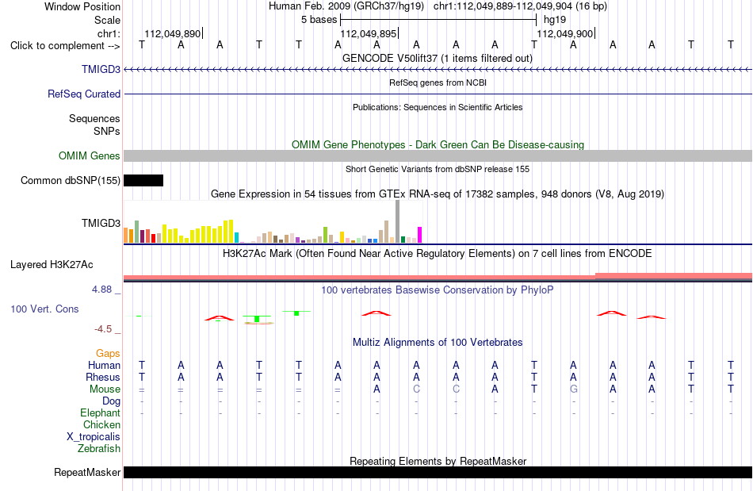Open the TMIGD3 GENCODE track label
Image resolution: width=753 pixels, height=491 pixels.
click(101, 69)
